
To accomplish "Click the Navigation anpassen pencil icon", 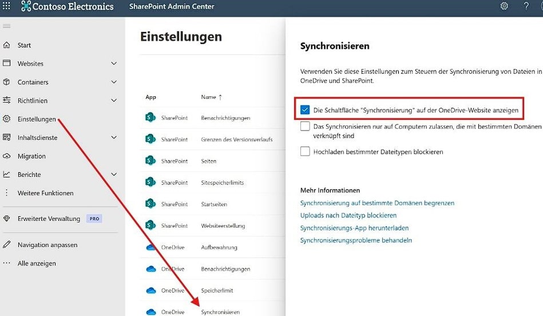I will [6, 245].
